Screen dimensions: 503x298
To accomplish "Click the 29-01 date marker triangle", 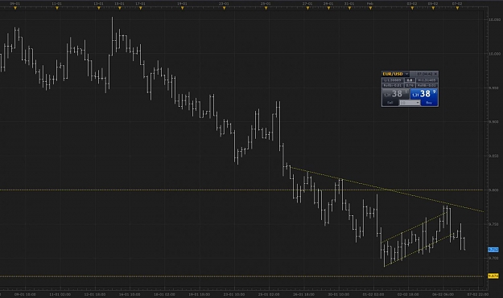I will tap(328, 8).
